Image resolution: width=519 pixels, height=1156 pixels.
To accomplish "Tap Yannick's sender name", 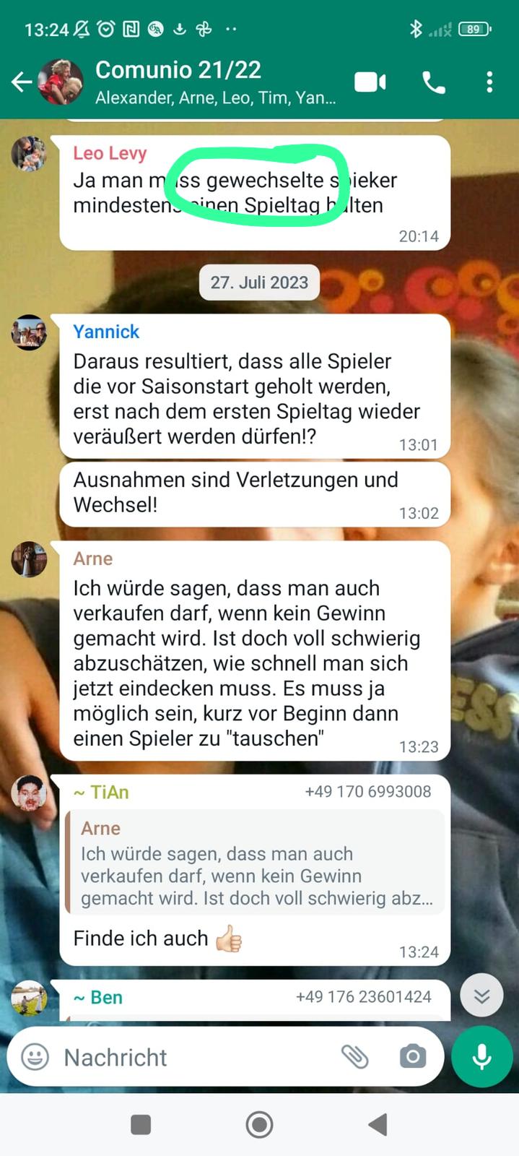I will 106,332.
